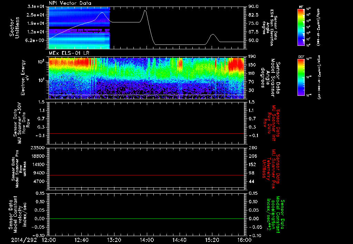This screenshot has height=244, width=353.
Task: Click the 260 telemetry tick label
Action: click(252, 148)
